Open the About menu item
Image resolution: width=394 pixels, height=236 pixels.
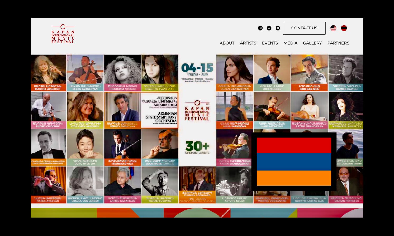coord(227,43)
